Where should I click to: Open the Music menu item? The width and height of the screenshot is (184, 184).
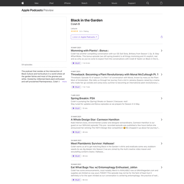pyautogui.click(x=114, y=3)
